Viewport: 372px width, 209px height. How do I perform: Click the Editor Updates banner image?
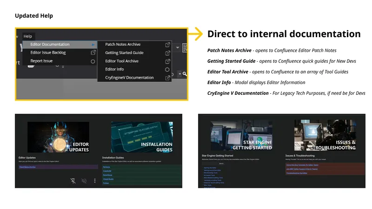click(59, 137)
